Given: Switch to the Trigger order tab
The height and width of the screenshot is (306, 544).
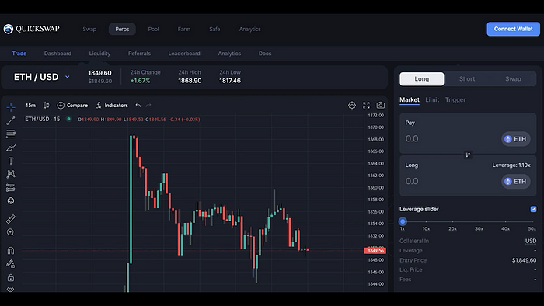Looking at the screenshot, I should coord(455,100).
